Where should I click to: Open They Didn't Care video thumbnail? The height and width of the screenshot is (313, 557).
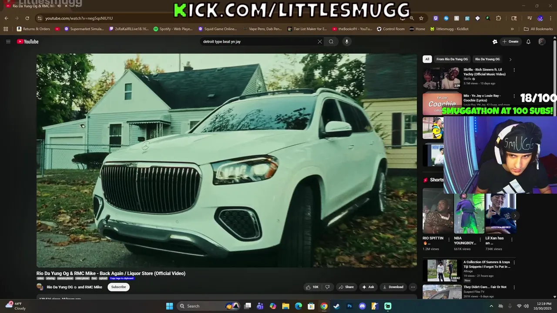[x=442, y=292]
